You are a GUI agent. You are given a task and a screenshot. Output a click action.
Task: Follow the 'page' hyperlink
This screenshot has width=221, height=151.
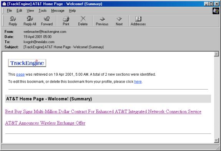coord(20,75)
